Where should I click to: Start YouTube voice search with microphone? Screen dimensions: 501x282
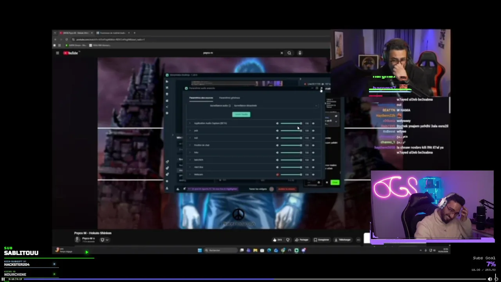[300, 53]
